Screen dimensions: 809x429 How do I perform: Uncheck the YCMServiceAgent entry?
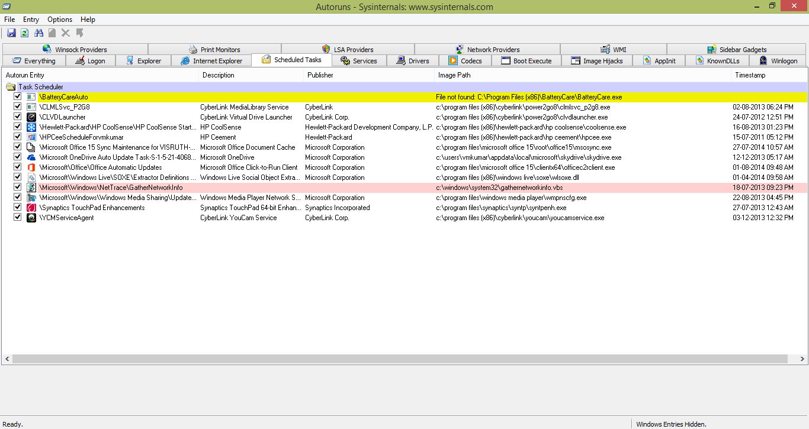tap(18, 217)
